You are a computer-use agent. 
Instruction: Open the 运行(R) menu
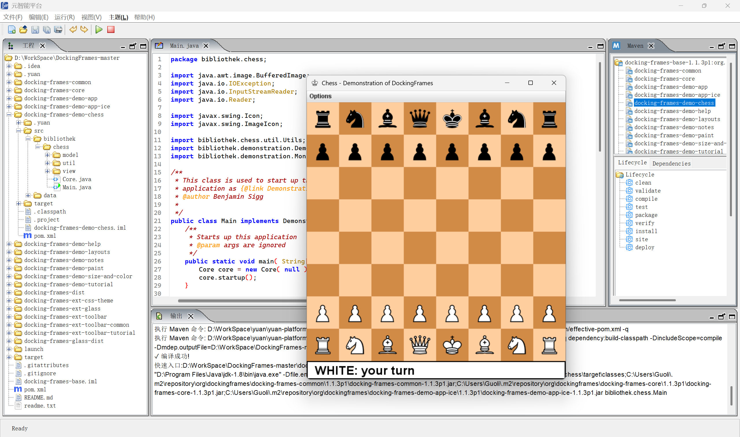pos(64,17)
